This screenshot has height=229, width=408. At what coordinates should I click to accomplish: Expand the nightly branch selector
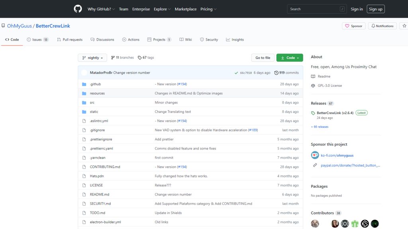click(92, 57)
